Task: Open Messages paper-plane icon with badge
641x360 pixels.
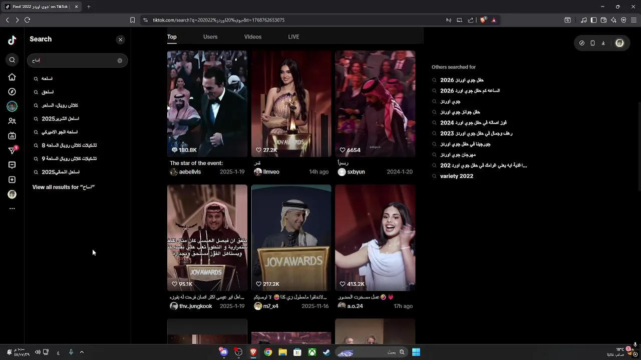Action: (x=13, y=150)
